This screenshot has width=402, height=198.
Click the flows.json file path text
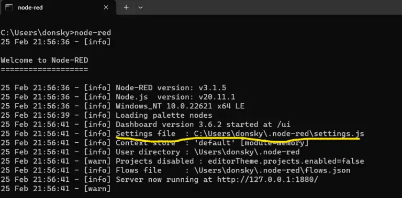tap(272, 170)
